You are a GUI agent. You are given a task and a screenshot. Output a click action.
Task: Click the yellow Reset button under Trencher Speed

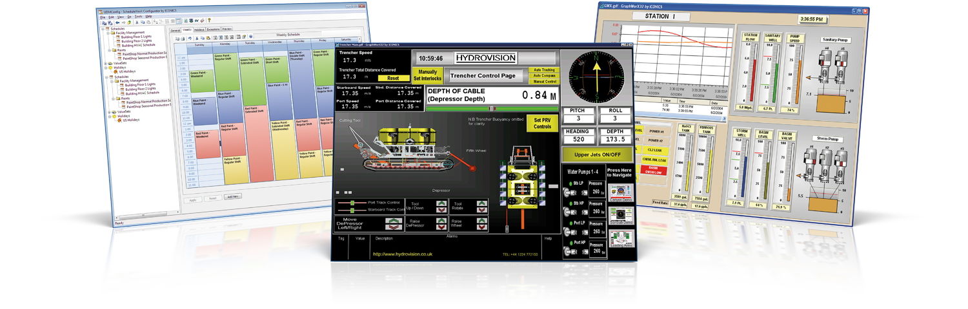pyautogui.click(x=393, y=77)
